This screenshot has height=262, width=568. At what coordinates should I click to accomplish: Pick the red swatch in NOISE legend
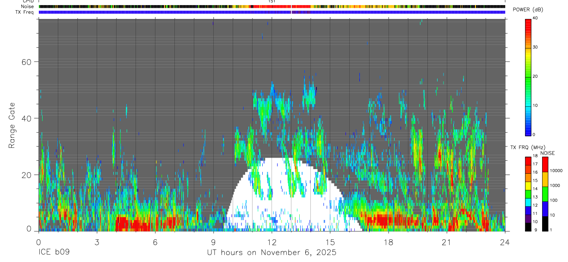[545, 165]
